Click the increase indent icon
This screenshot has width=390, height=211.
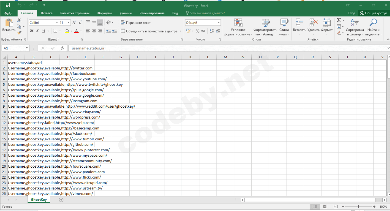coord(115,31)
